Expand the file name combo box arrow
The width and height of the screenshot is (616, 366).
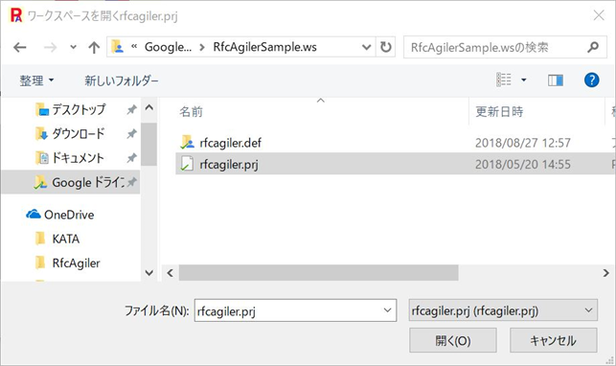pos(387,310)
